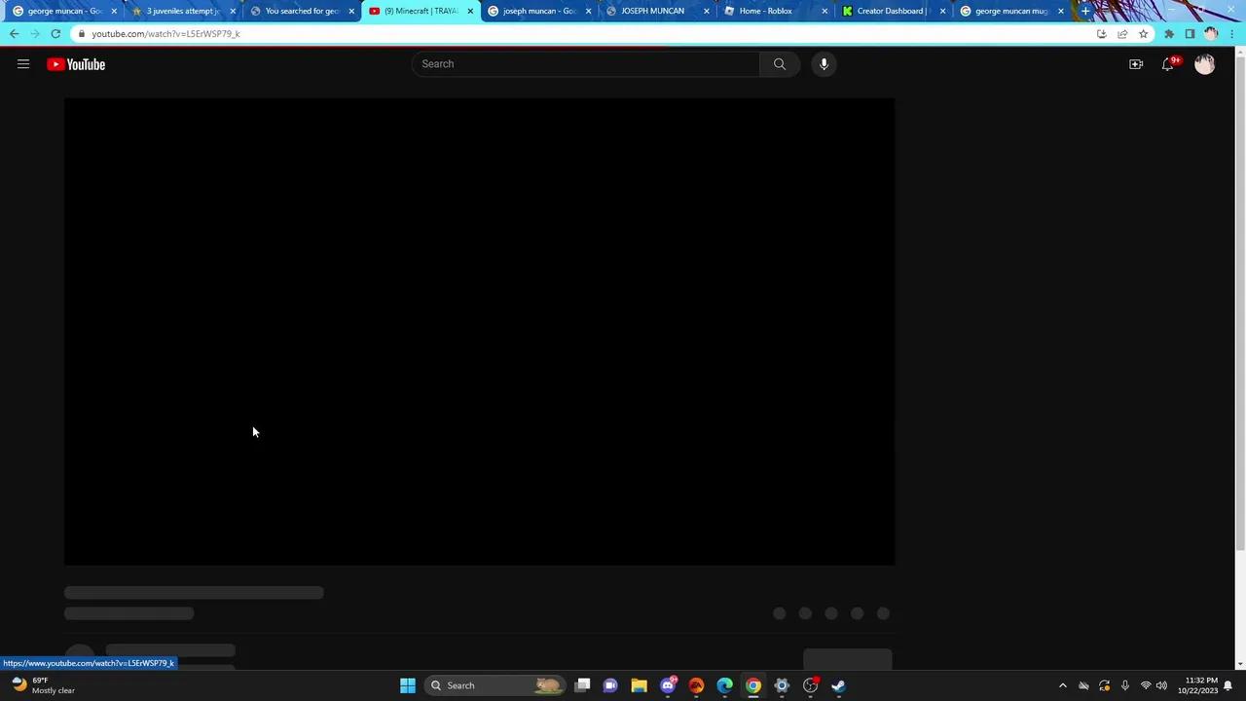Open the YouTube Create video icon
1246x701 pixels.
coord(1135,63)
